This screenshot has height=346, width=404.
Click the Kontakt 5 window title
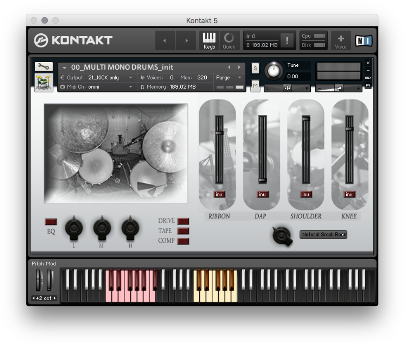(202, 21)
